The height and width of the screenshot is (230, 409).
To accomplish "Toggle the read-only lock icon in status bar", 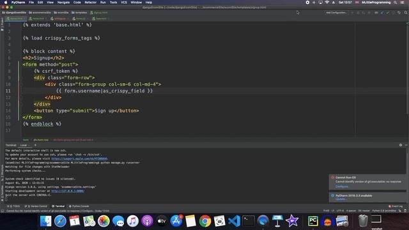I will [x=400, y=211].
